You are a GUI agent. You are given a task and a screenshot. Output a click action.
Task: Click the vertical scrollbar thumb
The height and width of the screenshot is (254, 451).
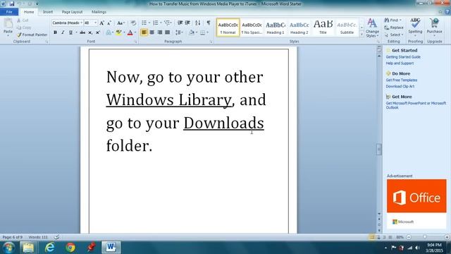(x=379, y=149)
